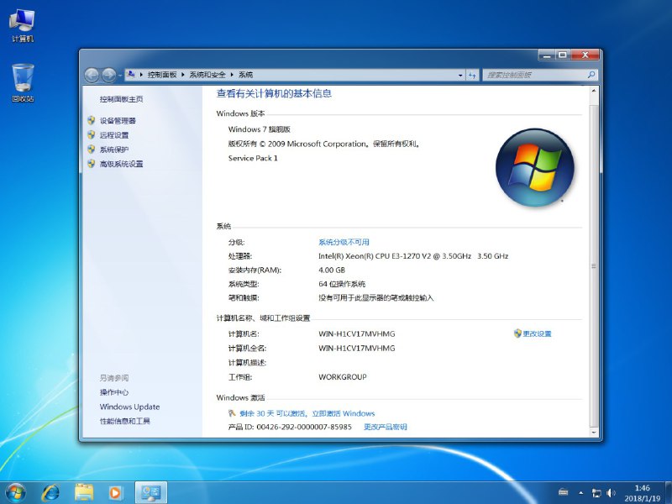
Task: Click the product ID 00426-292-0000007-85985
Action: pyautogui.click(x=304, y=427)
